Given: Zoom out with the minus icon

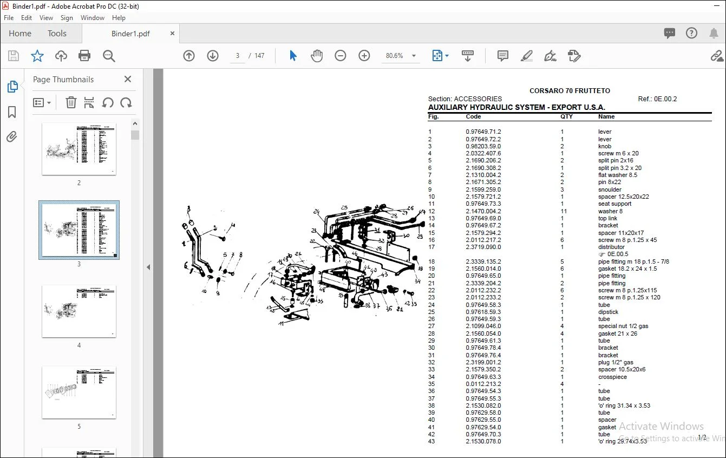Looking at the screenshot, I should coord(341,56).
